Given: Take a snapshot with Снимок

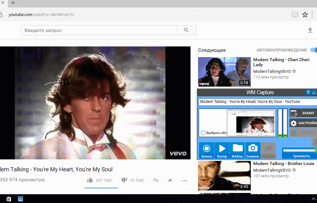Looking at the screenshot, I should (x=253, y=151).
